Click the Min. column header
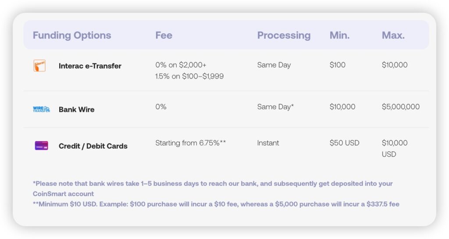449x239 pixels. pos(339,35)
